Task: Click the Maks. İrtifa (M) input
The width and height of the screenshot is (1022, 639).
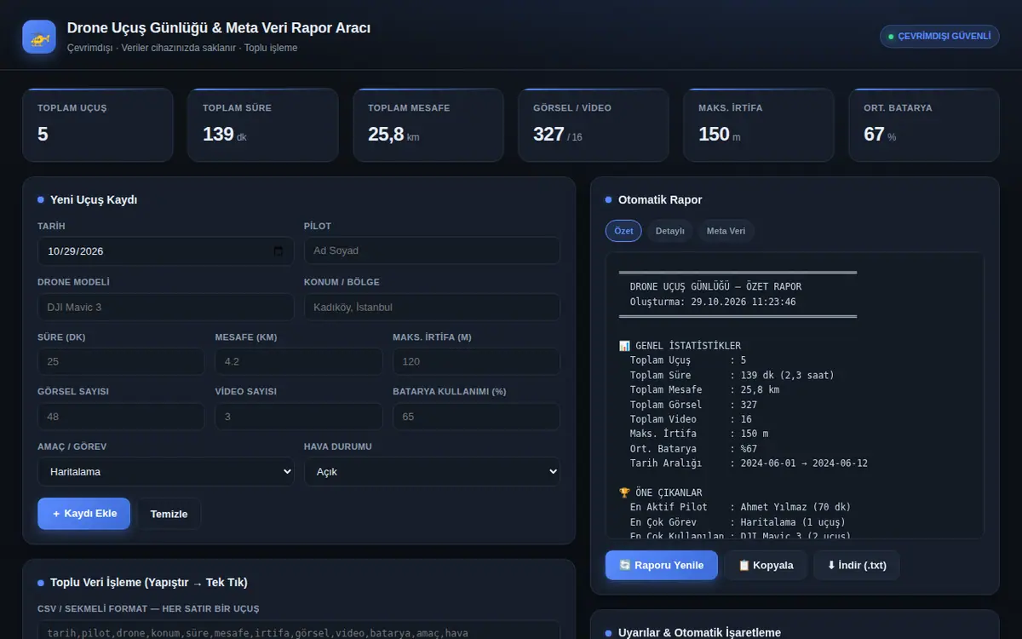Action: tap(476, 361)
